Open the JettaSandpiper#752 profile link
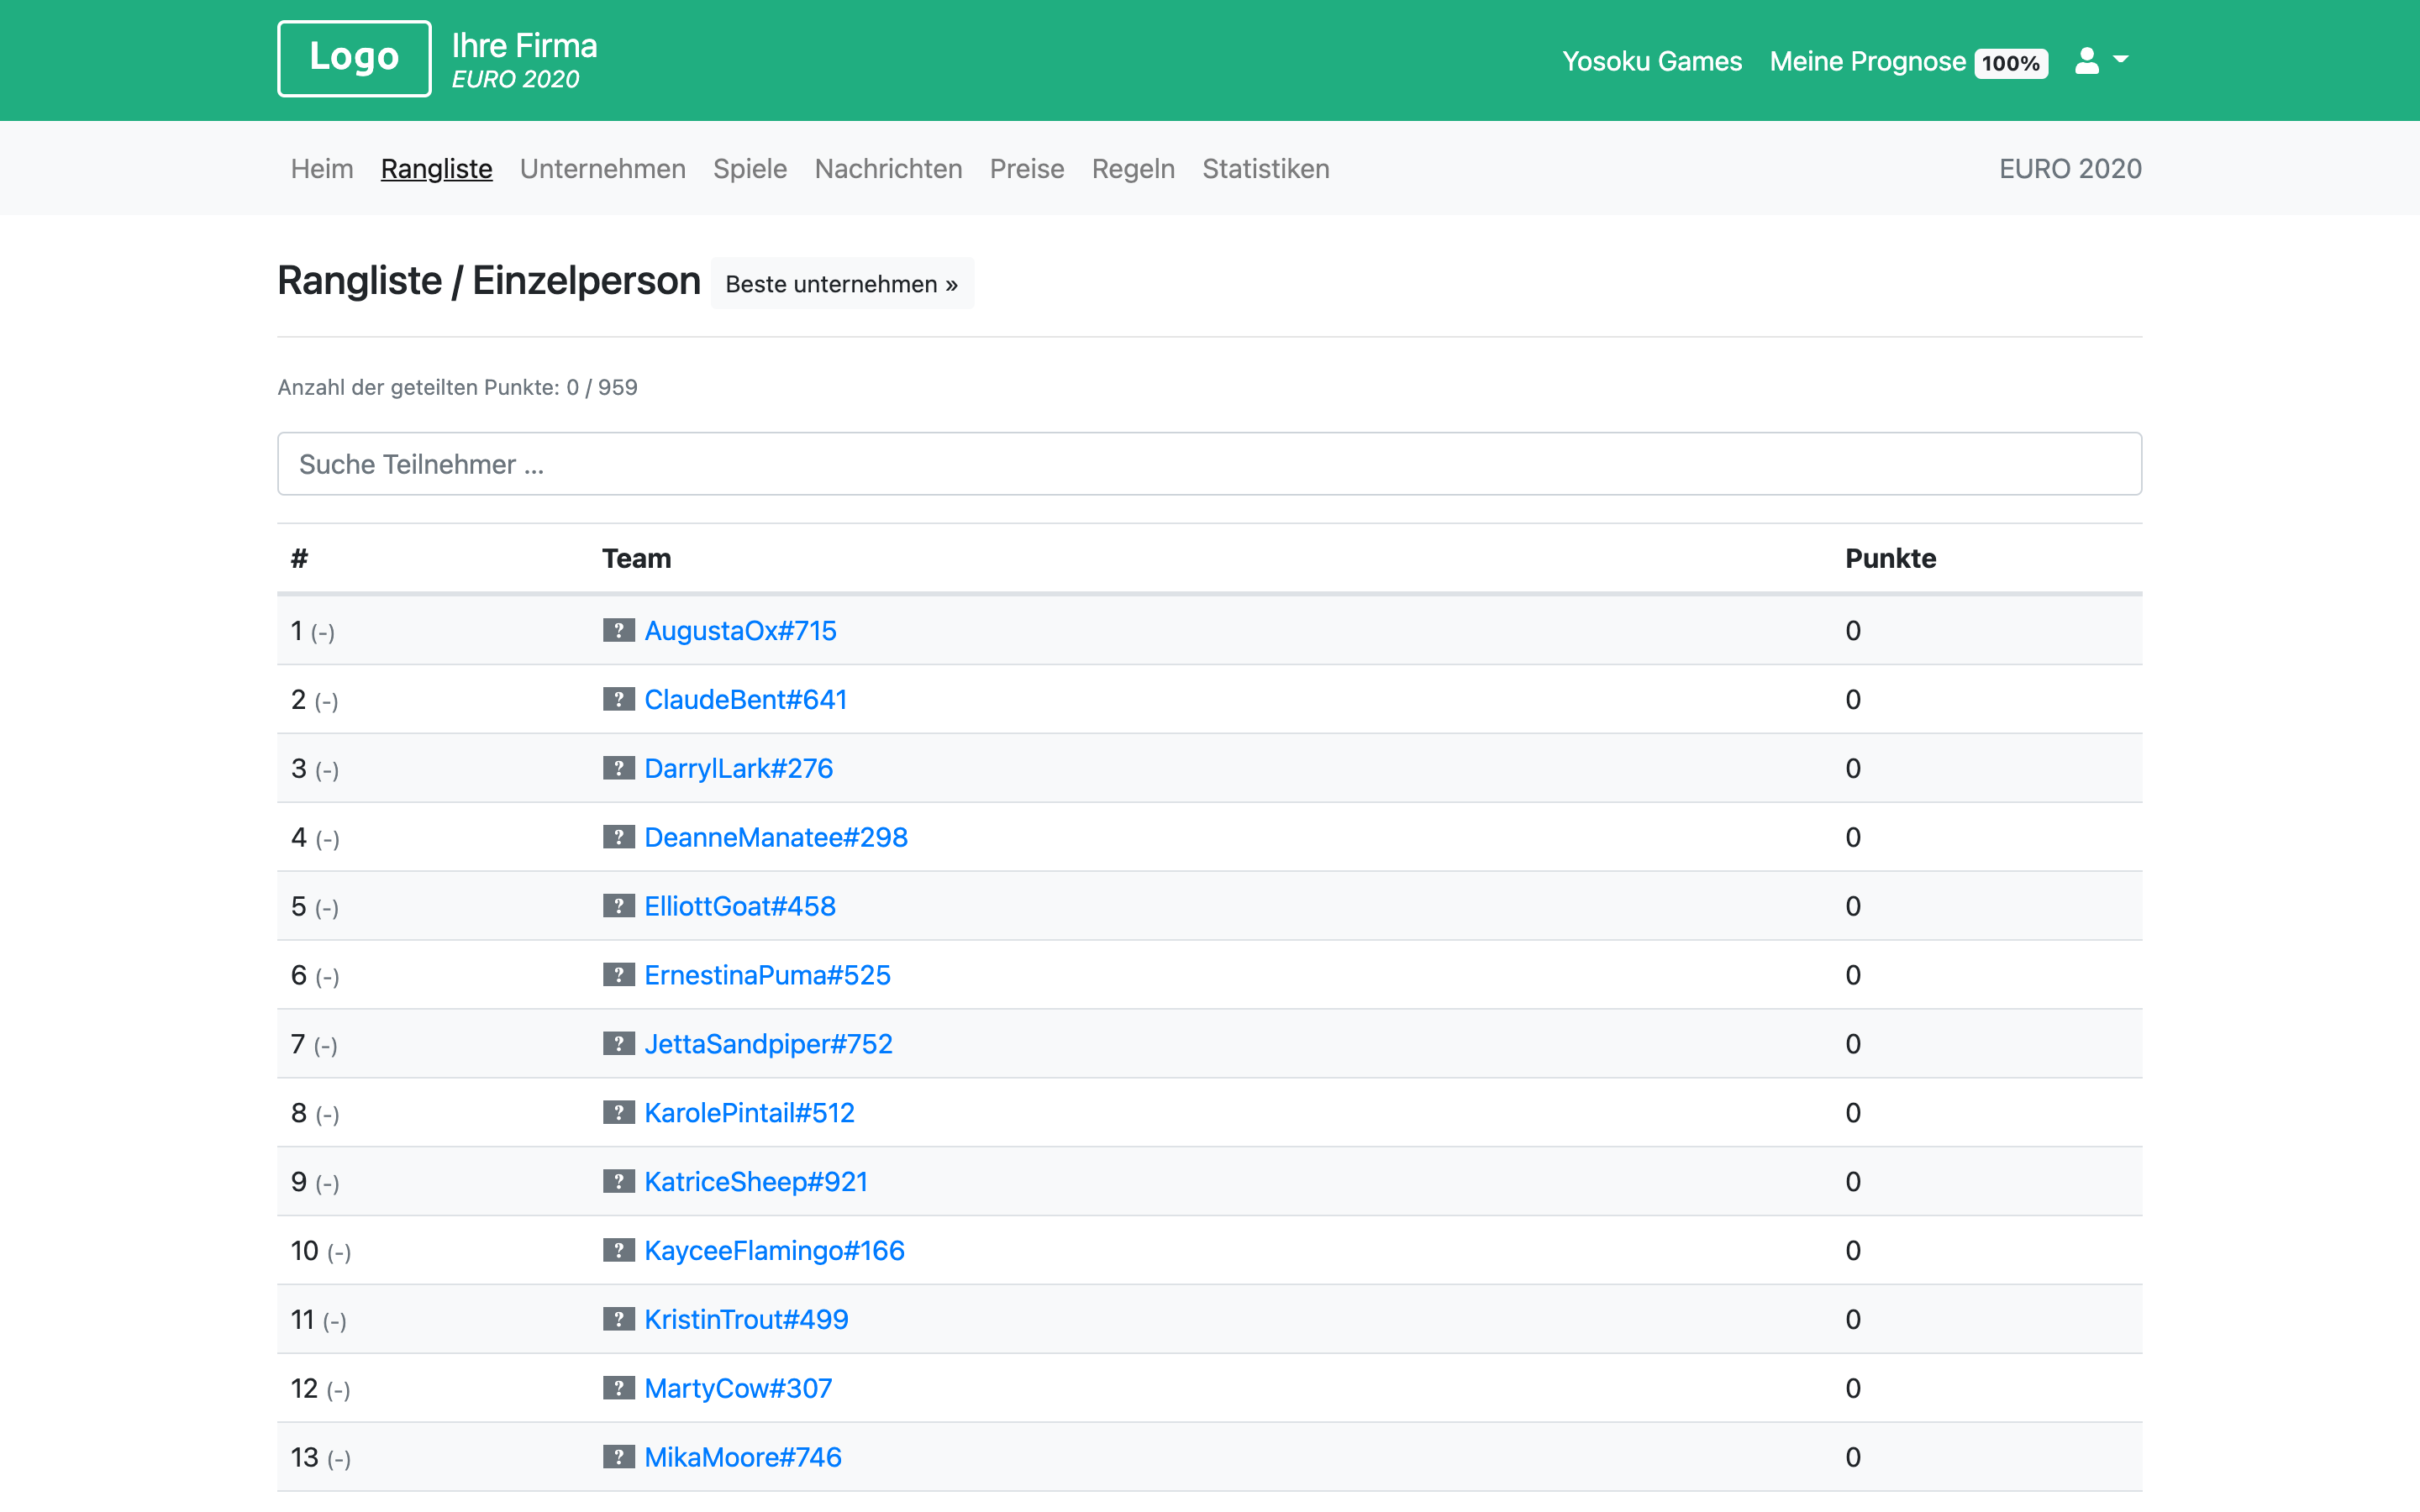2420x1512 pixels. point(768,1044)
